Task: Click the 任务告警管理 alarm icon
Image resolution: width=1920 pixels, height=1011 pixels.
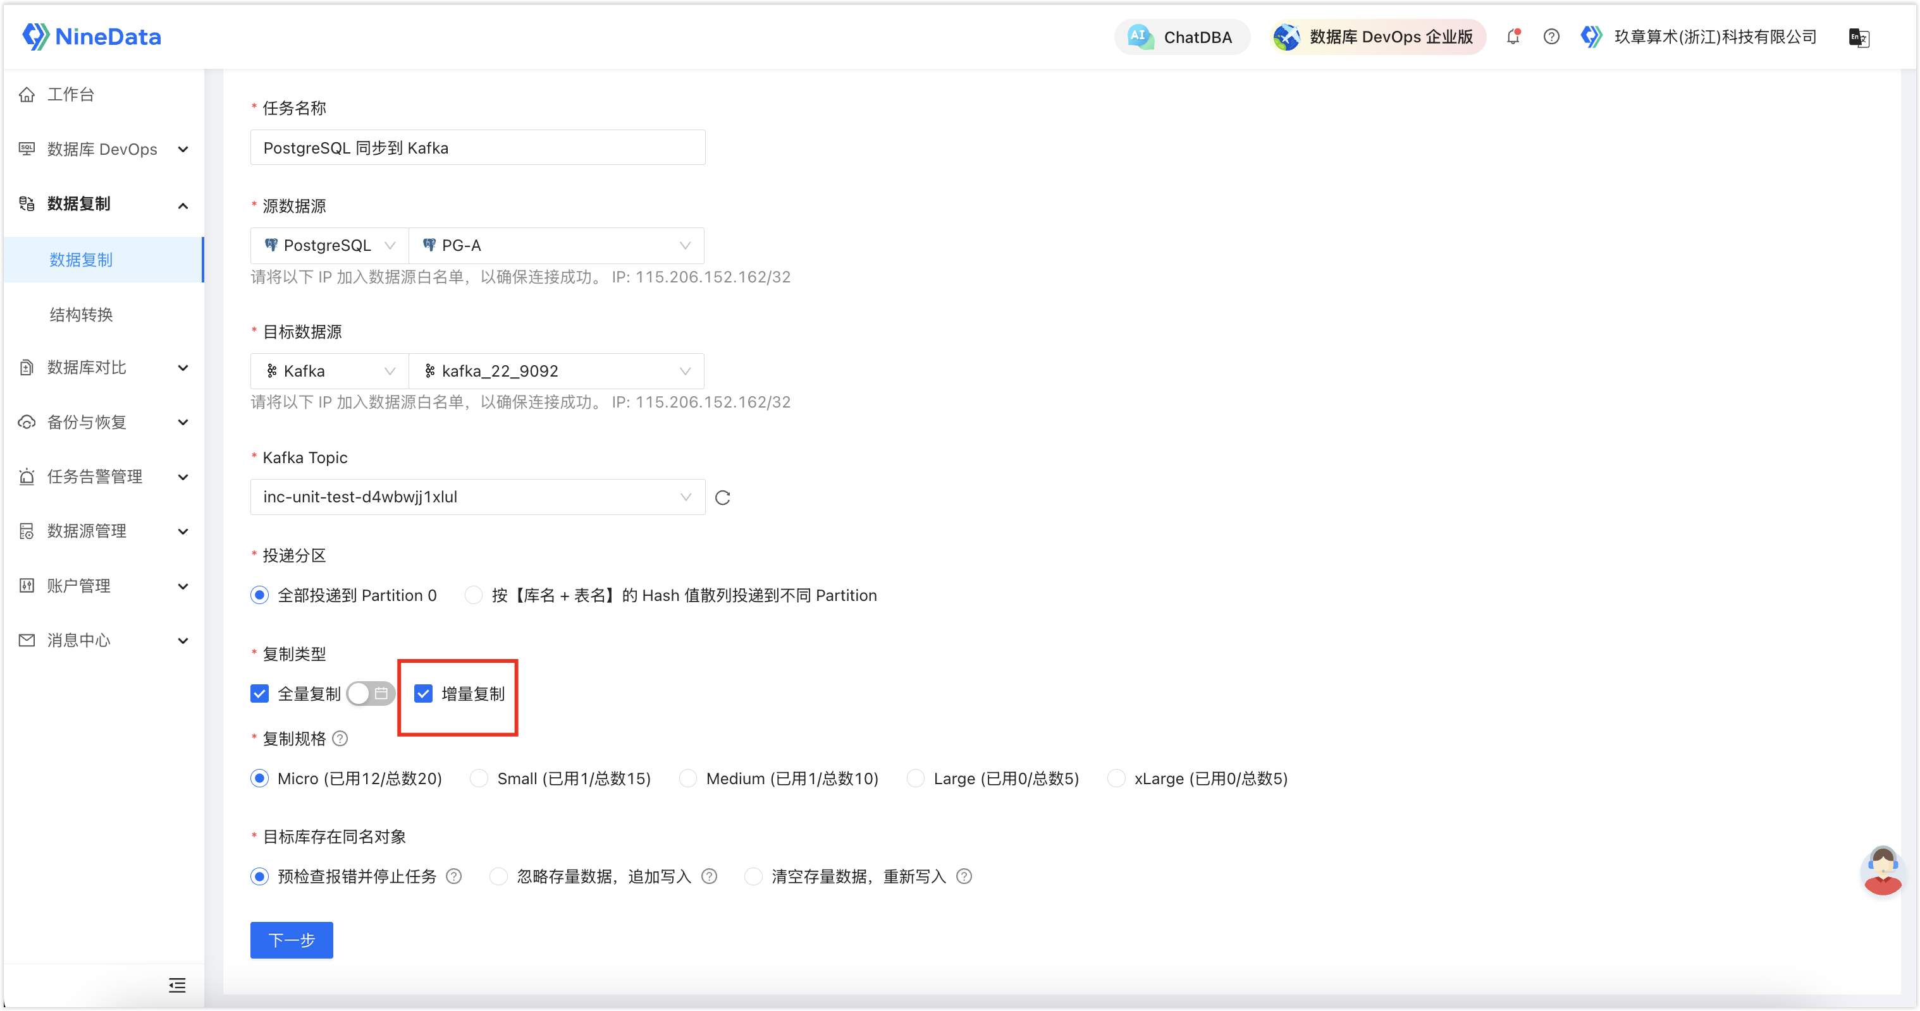Action: pyautogui.click(x=27, y=476)
